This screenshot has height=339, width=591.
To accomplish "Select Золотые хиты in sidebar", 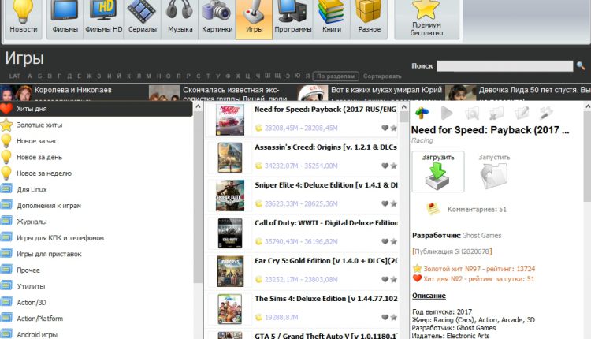I will coord(39,125).
